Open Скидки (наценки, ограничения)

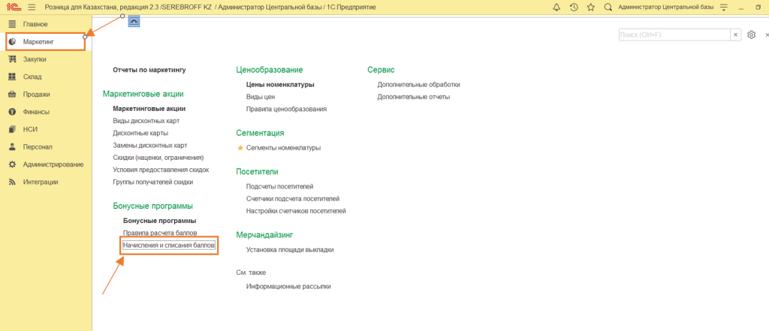click(x=158, y=158)
